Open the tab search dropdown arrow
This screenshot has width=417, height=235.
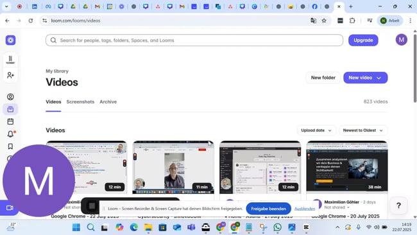point(6,6)
